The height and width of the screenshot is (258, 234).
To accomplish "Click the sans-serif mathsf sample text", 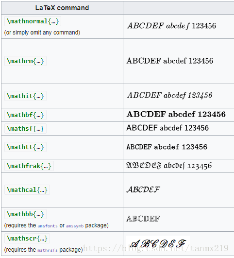I will point(167,128).
